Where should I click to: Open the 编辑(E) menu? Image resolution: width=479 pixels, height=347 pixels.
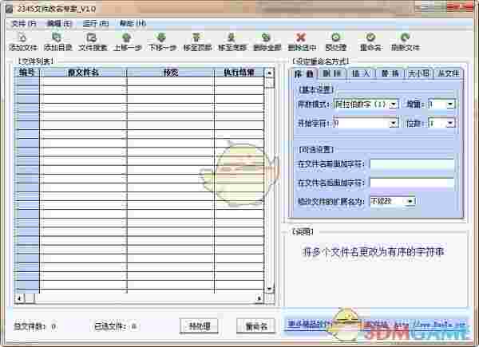[x=59, y=23]
